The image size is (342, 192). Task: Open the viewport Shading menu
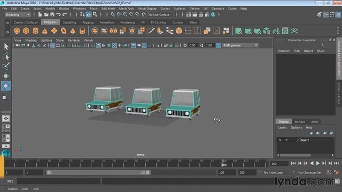pyautogui.click(x=31, y=41)
